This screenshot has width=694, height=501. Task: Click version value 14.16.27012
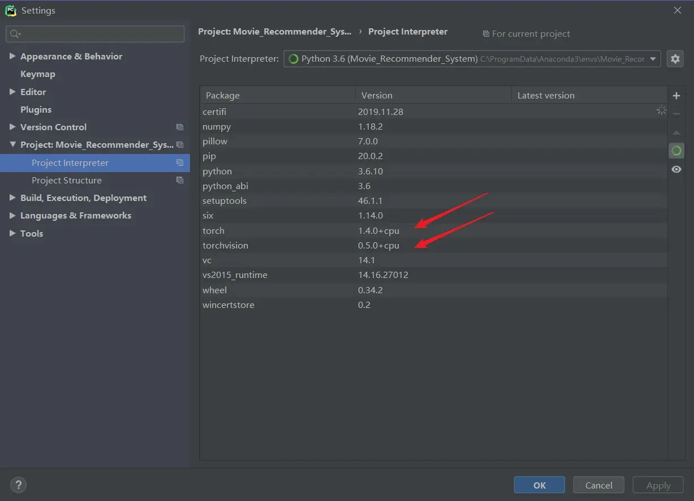coord(383,275)
